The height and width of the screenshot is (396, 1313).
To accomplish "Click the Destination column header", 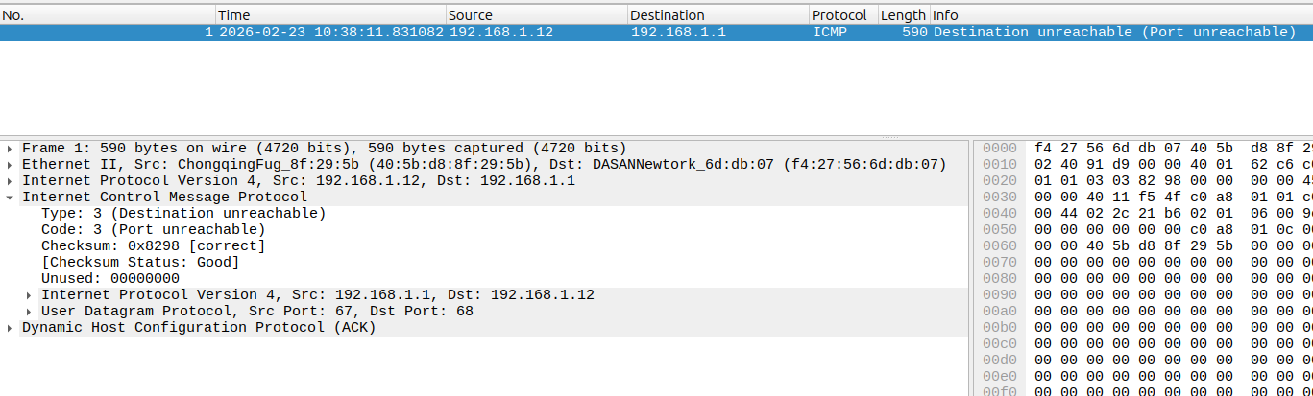I will click(717, 15).
